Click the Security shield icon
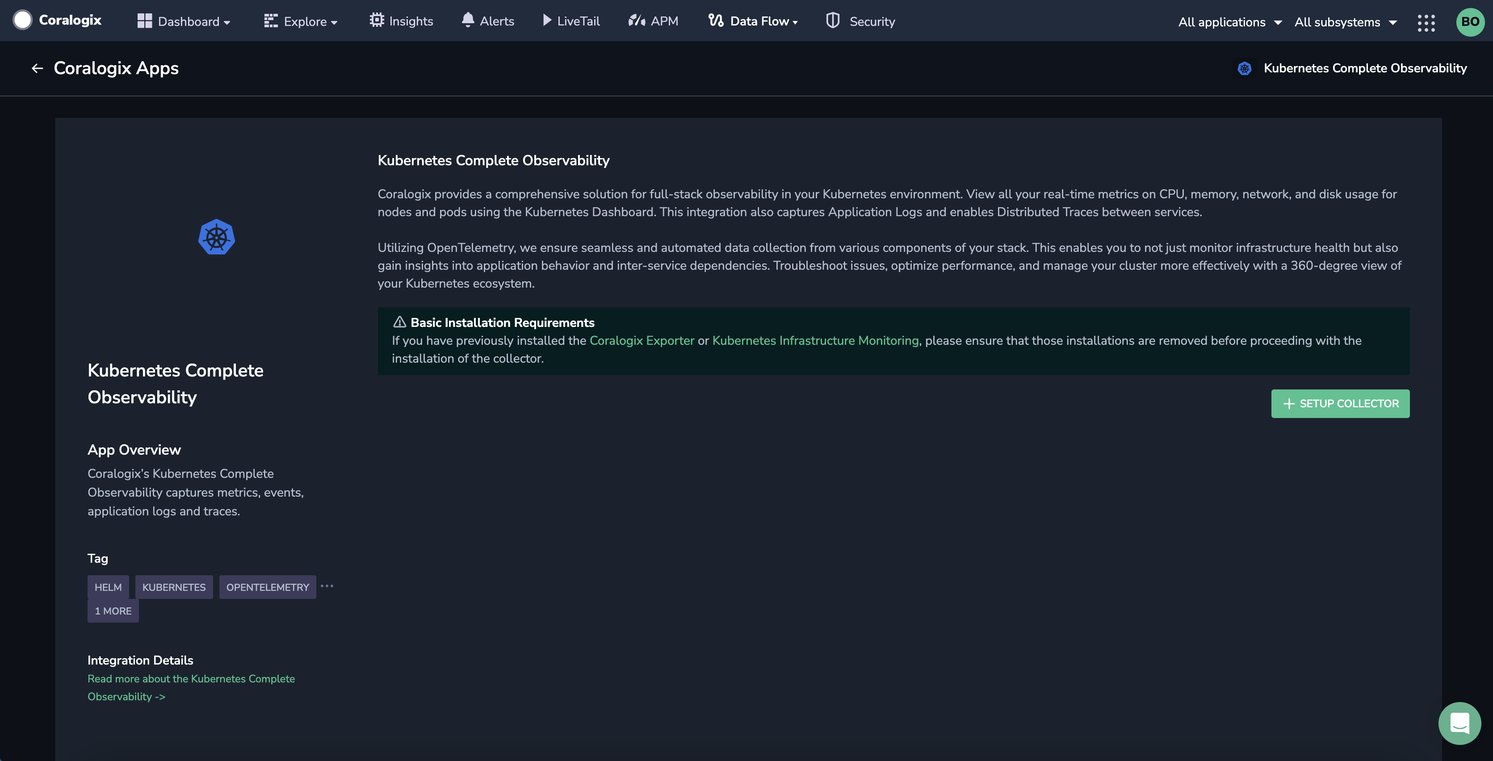This screenshot has height=761, width=1493. pos(833,20)
